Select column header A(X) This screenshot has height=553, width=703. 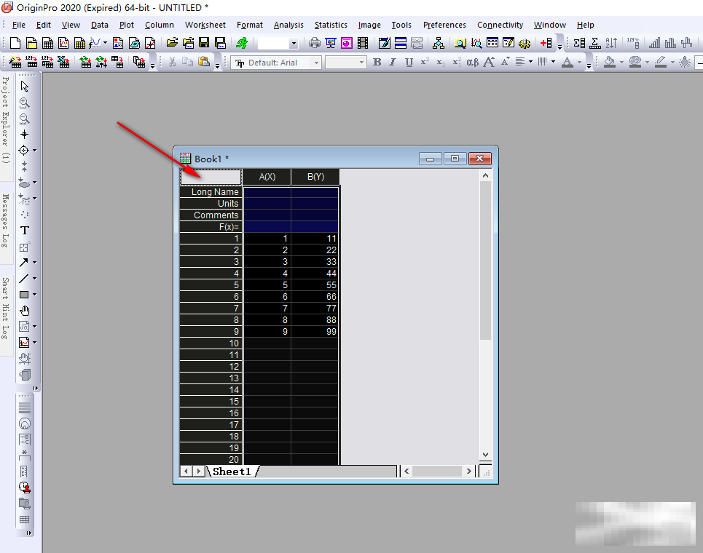267,177
